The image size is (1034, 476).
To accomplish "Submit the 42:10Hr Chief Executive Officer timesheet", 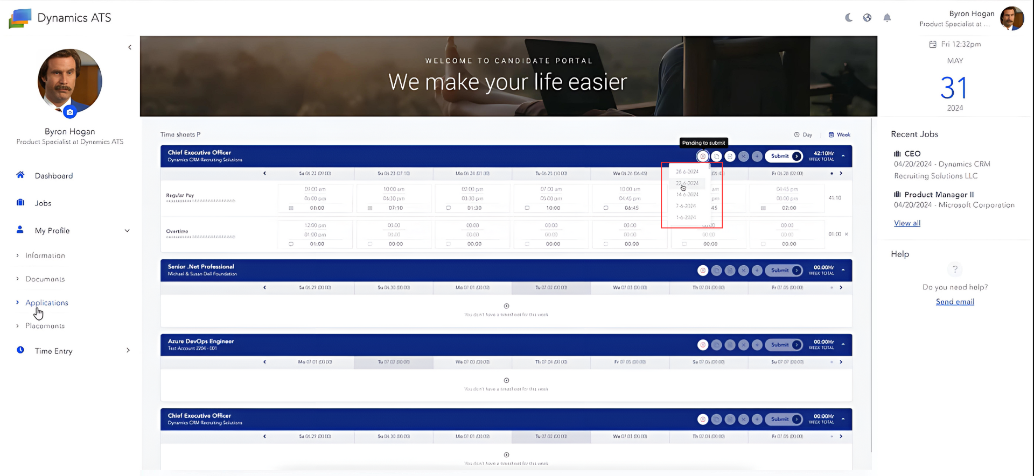I will coord(784,156).
